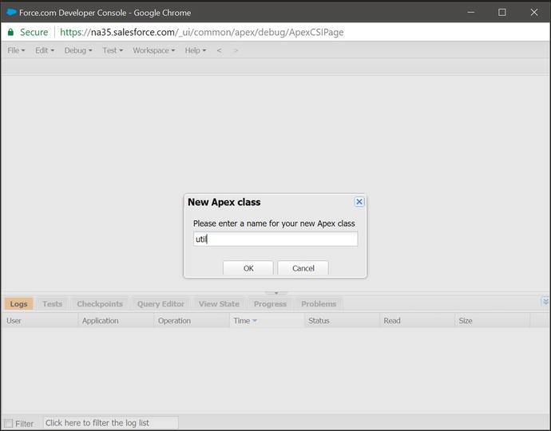Go forward with the right arrow
This screenshot has height=431, width=551.
tap(236, 50)
